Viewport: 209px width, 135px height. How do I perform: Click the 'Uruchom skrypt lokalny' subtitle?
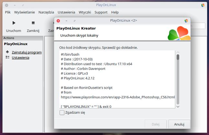[79, 36]
